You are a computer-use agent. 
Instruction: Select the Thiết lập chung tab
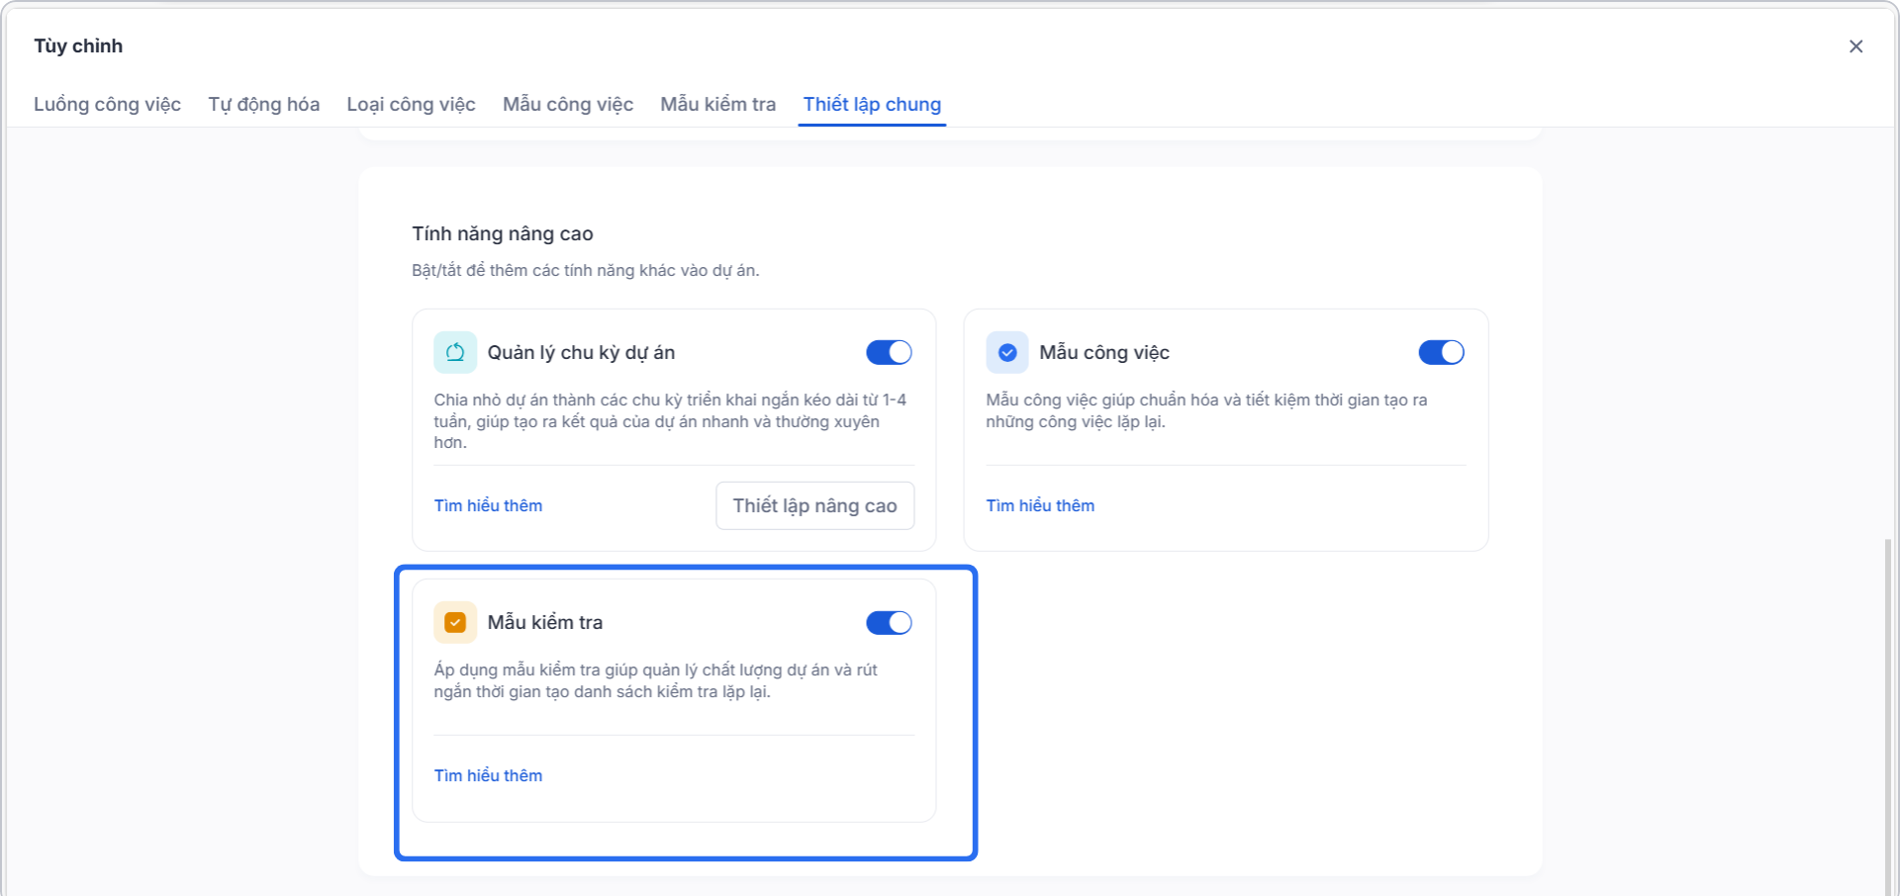872,104
